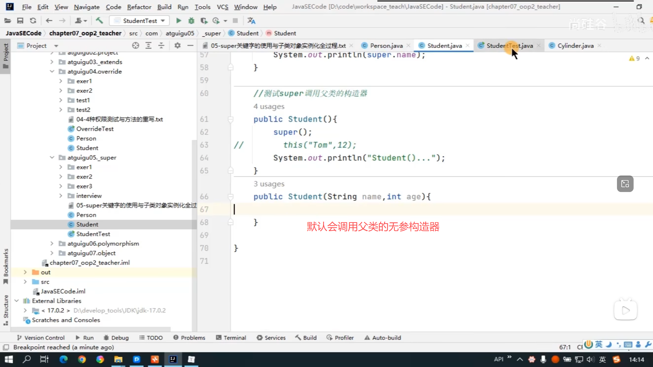Open the Terminal tool window

231,337
